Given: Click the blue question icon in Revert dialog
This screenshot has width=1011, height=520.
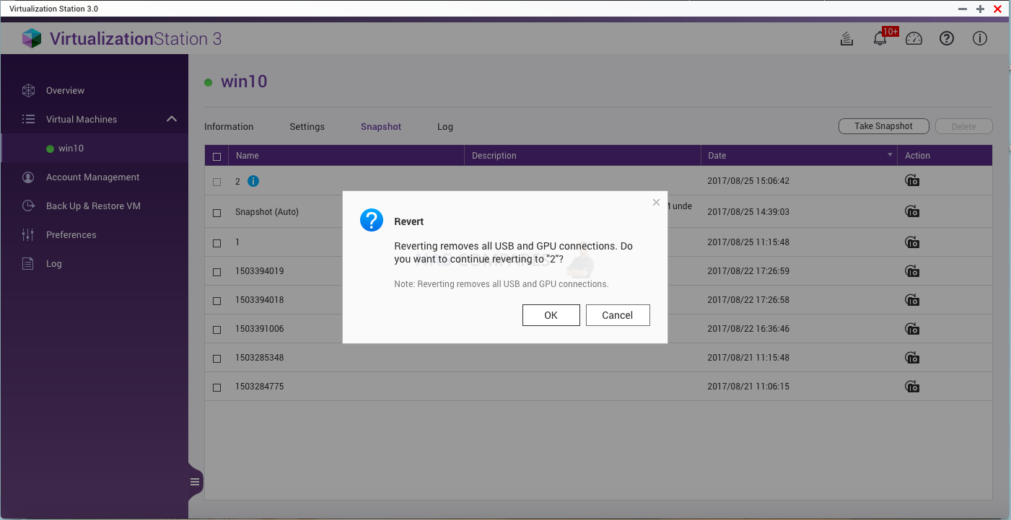Looking at the screenshot, I should 372,220.
